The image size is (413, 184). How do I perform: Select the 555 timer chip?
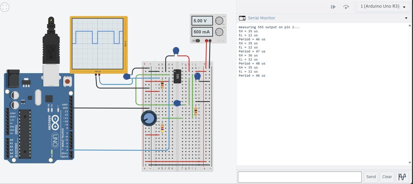pos(177,76)
